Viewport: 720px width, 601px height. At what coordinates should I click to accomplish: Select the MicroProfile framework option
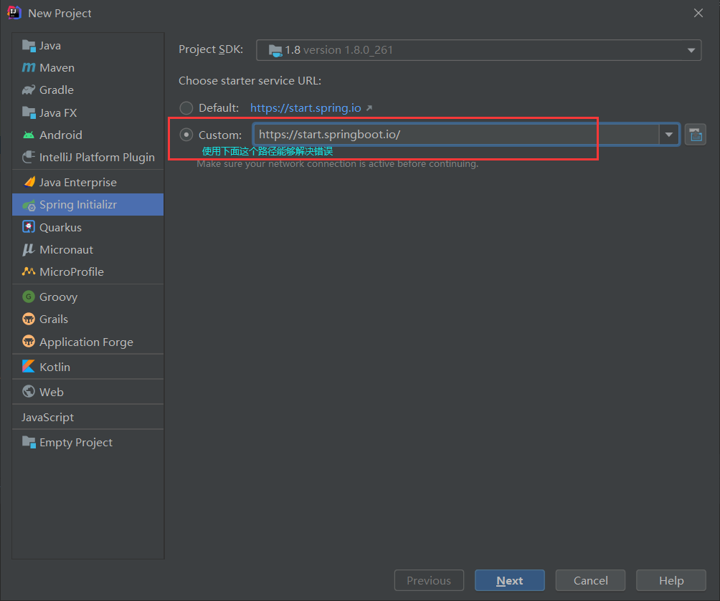[x=67, y=271]
